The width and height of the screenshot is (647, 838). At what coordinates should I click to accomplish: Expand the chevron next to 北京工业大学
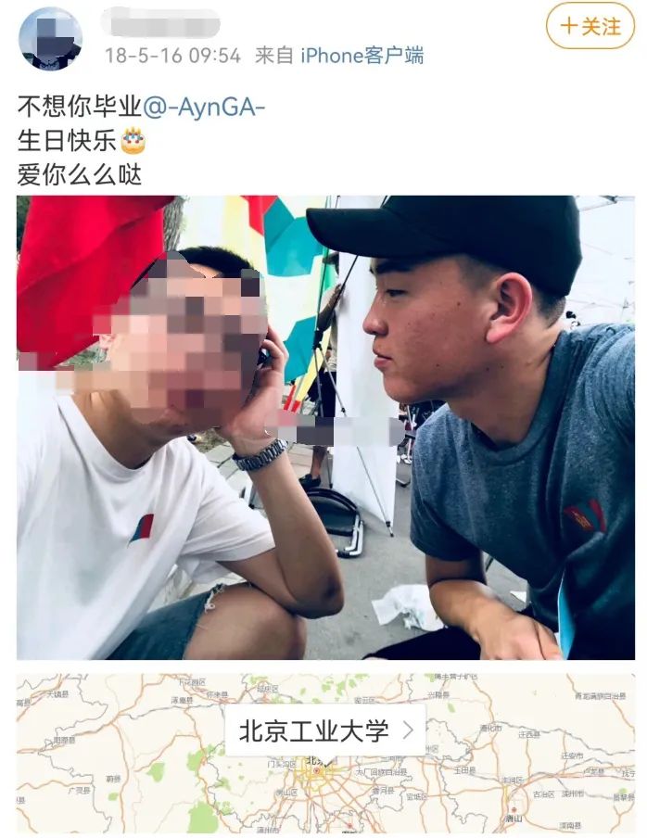(x=408, y=730)
